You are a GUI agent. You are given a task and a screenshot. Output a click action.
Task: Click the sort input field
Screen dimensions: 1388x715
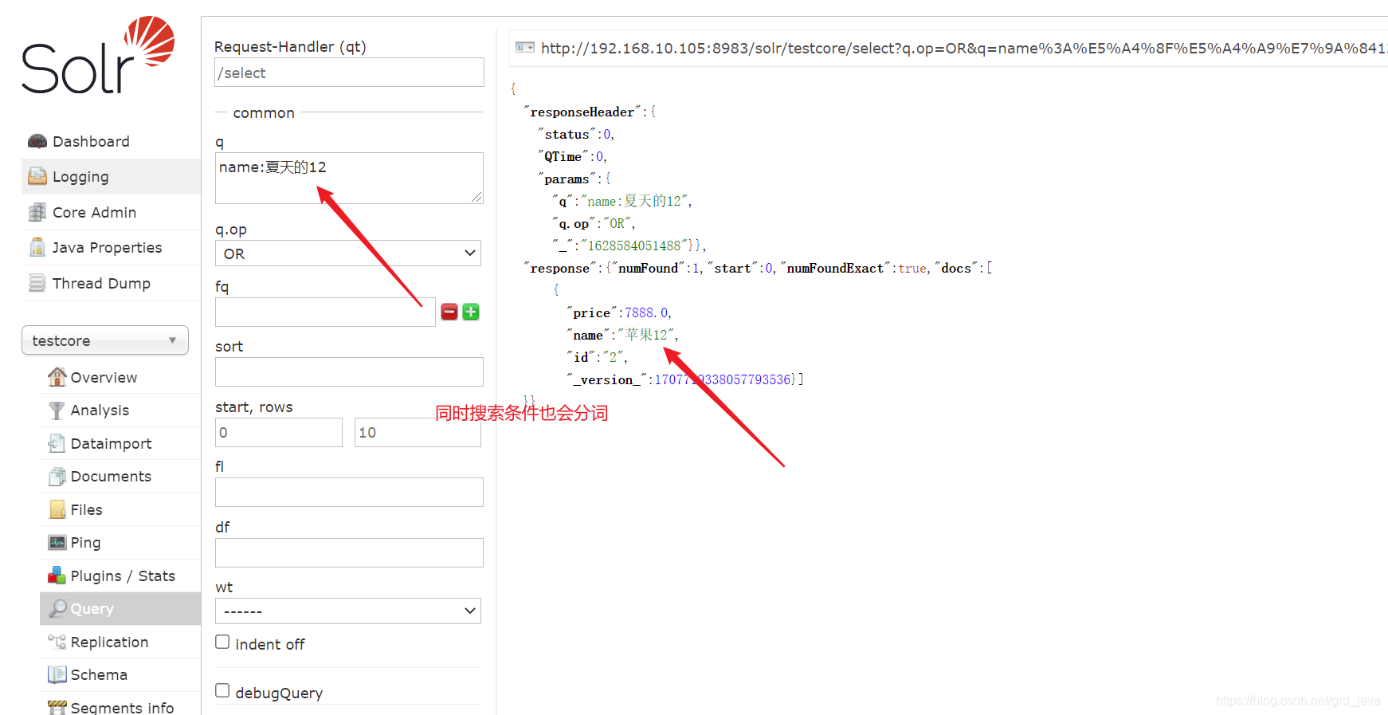[x=349, y=371]
